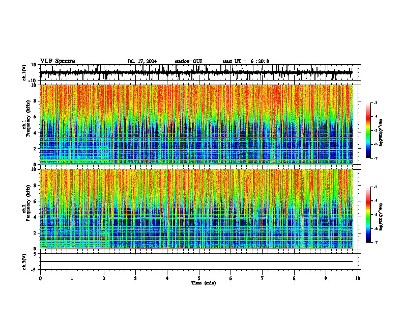The height and width of the screenshot is (312, 403).
Task: Click the ch.1 spectrogram color scale bar
Action: [368, 131]
